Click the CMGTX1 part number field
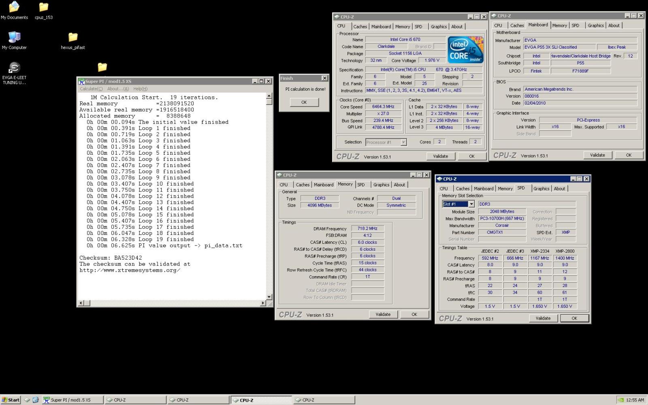648x405 pixels. pos(502,232)
